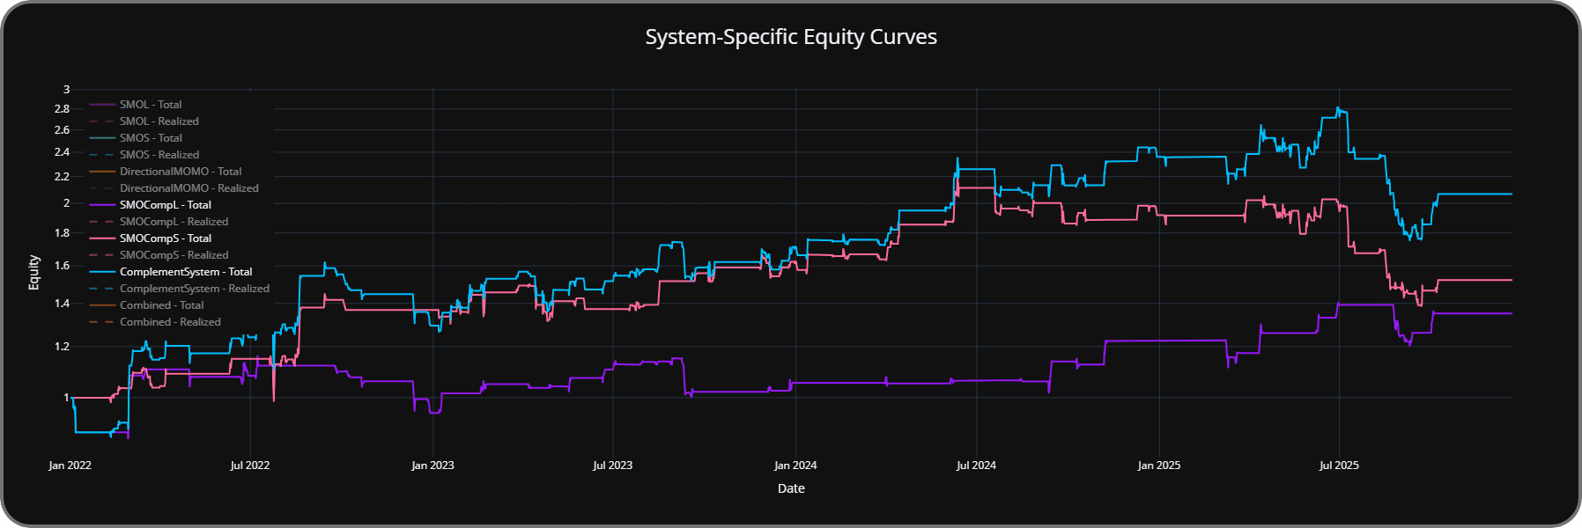The height and width of the screenshot is (528, 1582).
Task: Click the Equity y-axis label
Action: (33, 272)
